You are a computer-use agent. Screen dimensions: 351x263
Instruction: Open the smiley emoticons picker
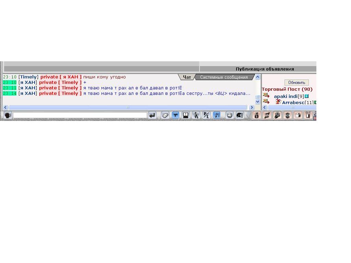point(229,115)
